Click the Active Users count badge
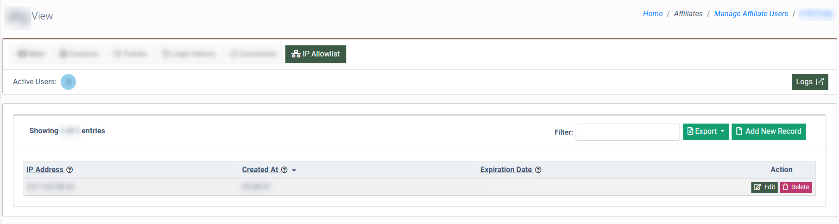 [x=68, y=82]
